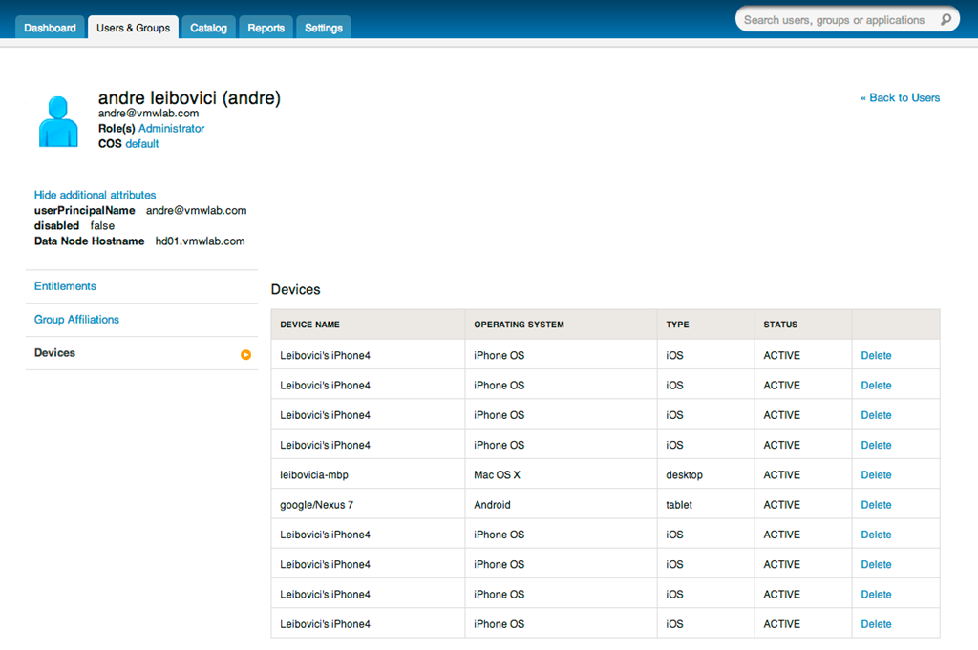The image size is (978, 650).
Task: Select the google/Nexus 7 device name
Action: [317, 505]
